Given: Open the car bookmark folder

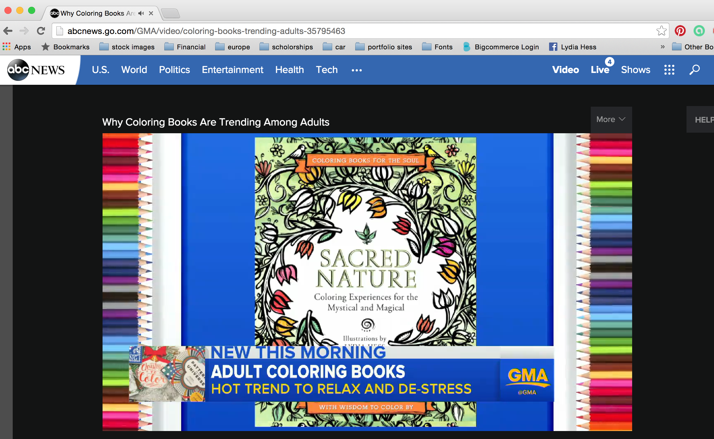Looking at the screenshot, I should 334,47.
